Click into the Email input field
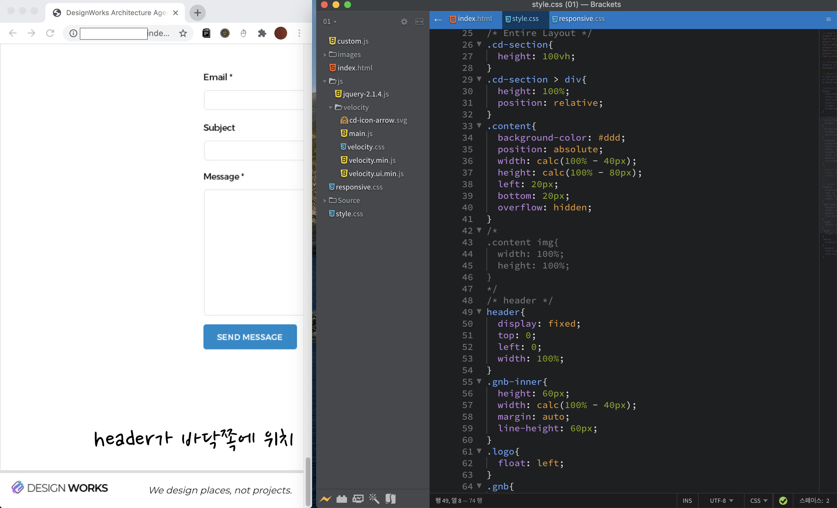 click(x=253, y=100)
